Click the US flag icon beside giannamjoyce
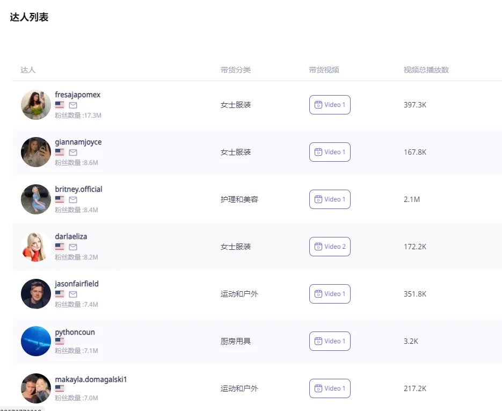The image size is (502, 411). (x=60, y=153)
